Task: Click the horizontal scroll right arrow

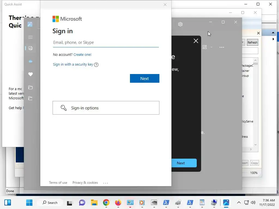Action: coord(251,149)
